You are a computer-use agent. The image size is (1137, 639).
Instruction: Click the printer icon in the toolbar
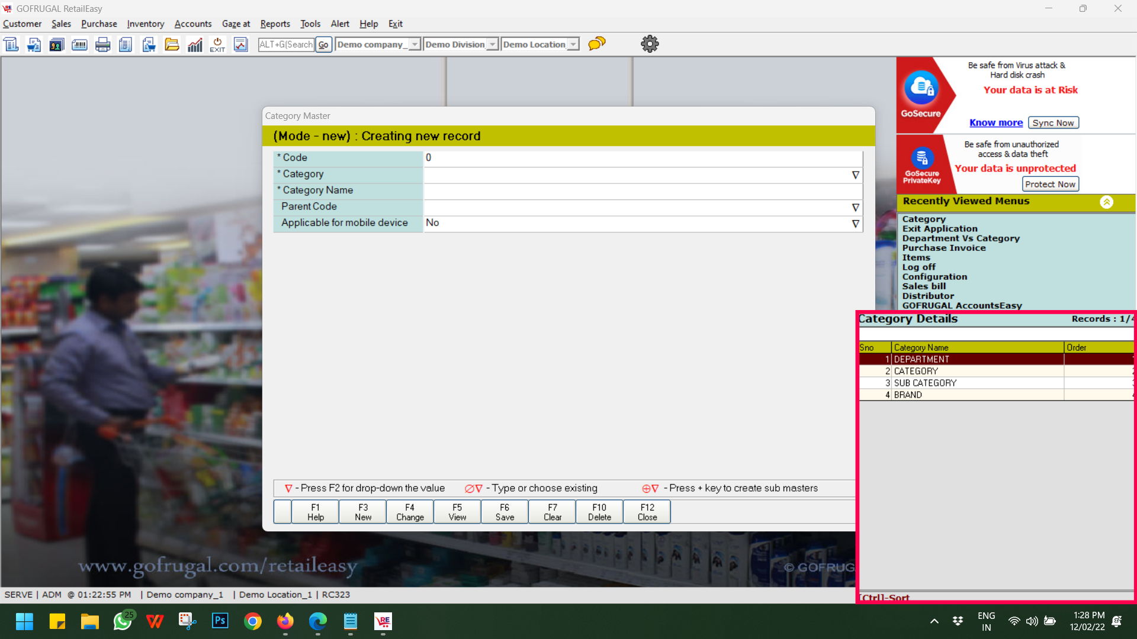[x=102, y=44]
